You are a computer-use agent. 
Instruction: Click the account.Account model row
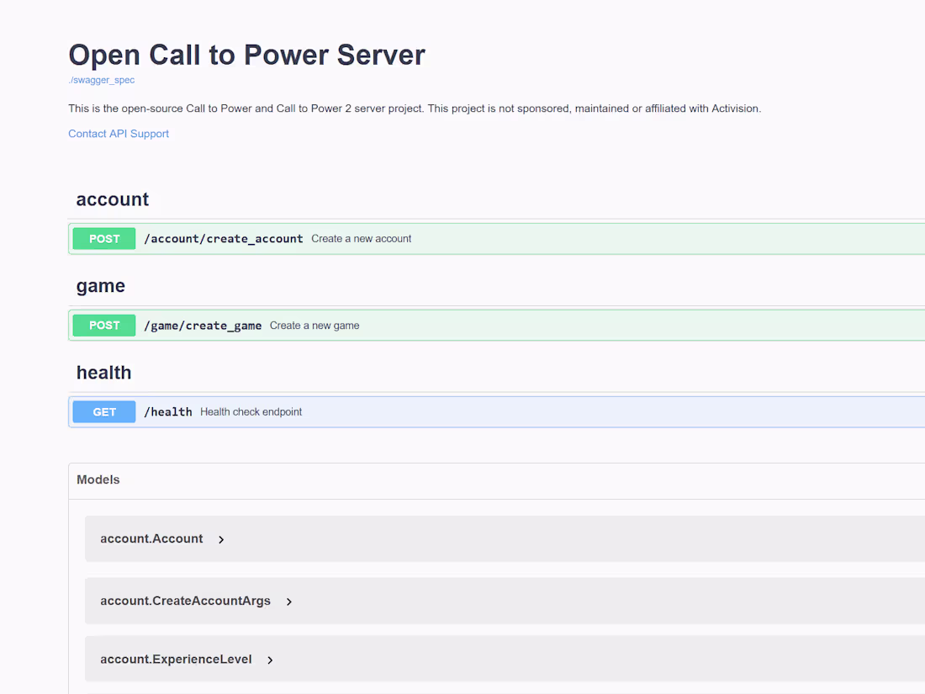click(x=151, y=539)
